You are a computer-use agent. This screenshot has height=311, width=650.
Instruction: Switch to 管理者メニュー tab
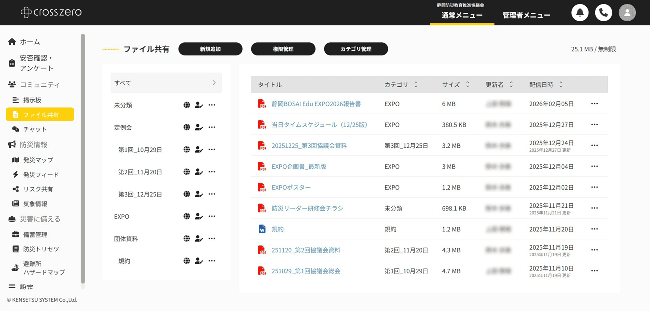click(x=526, y=15)
